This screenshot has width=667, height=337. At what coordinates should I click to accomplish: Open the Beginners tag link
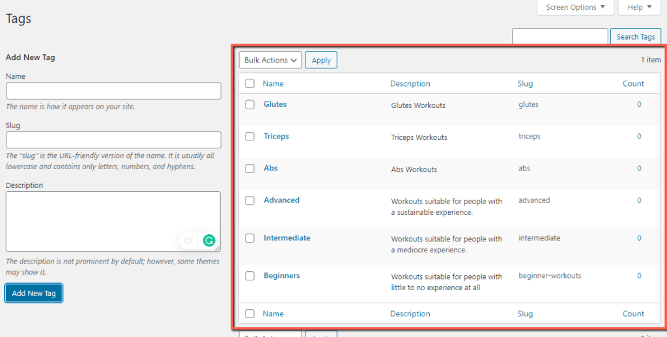tap(281, 276)
